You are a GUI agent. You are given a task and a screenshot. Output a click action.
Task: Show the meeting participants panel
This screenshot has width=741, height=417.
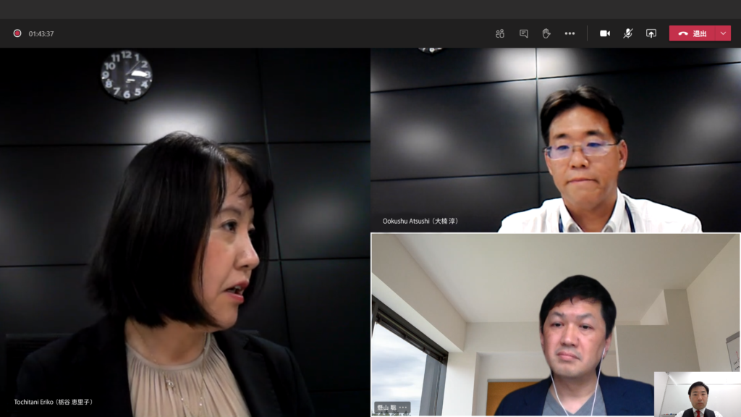click(500, 33)
